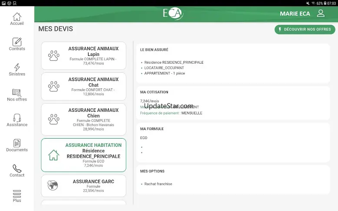This screenshot has height=211, width=338.
Task: Click 'LE BIEN ASSURÉ' section heading
Action: 154,50
